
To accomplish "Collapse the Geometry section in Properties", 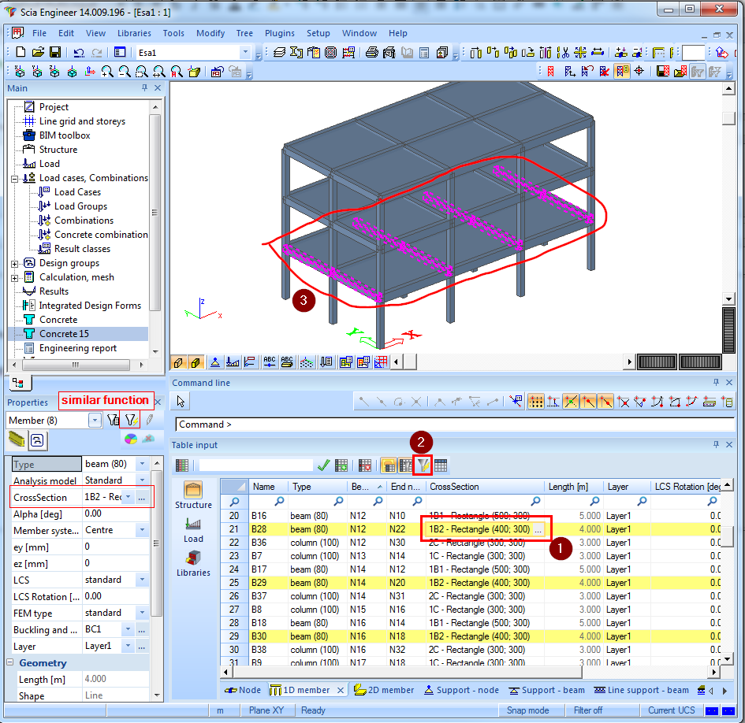I will tap(12, 663).
